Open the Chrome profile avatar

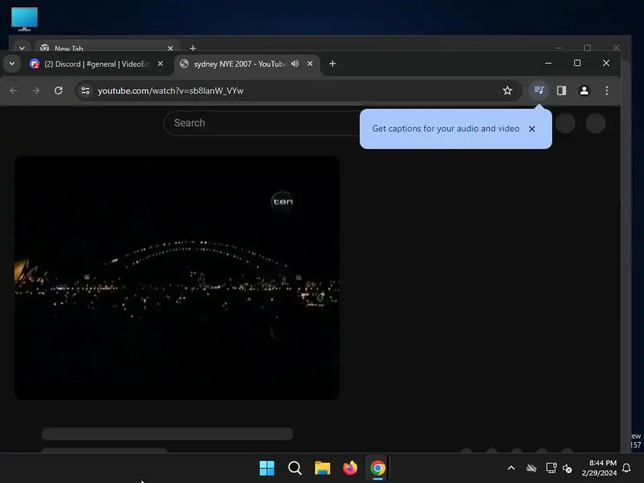click(x=584, y=91)
